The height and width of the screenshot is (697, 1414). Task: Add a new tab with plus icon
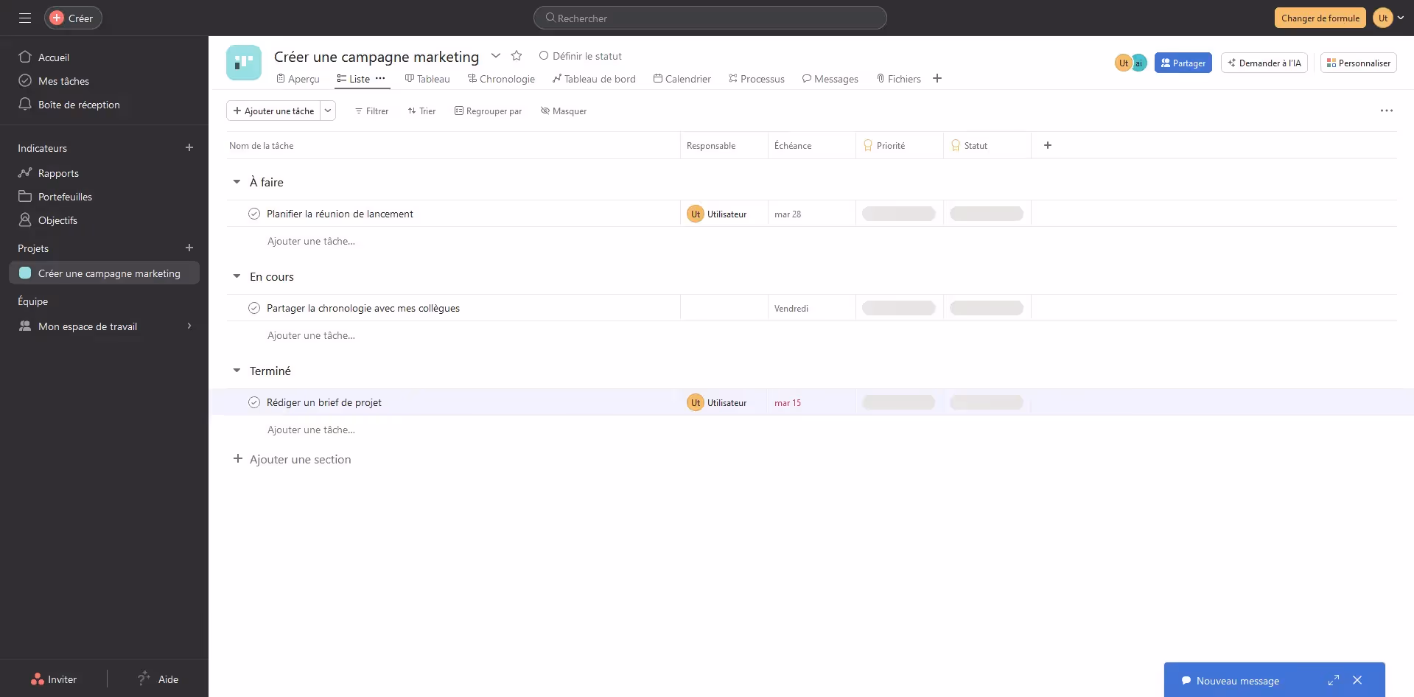point(937,79)
